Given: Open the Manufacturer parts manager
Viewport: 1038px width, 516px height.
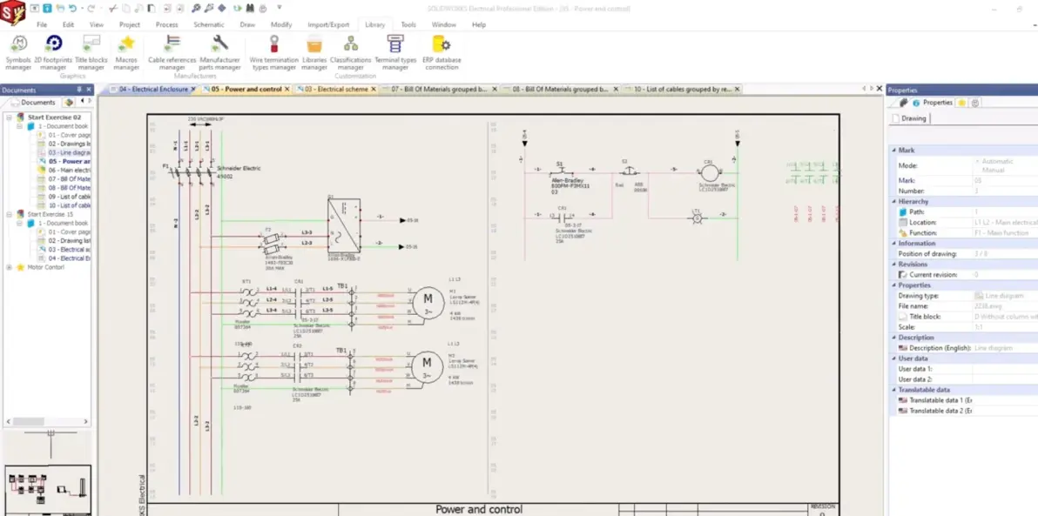Looking at the screenshot, I should [219, 52].
